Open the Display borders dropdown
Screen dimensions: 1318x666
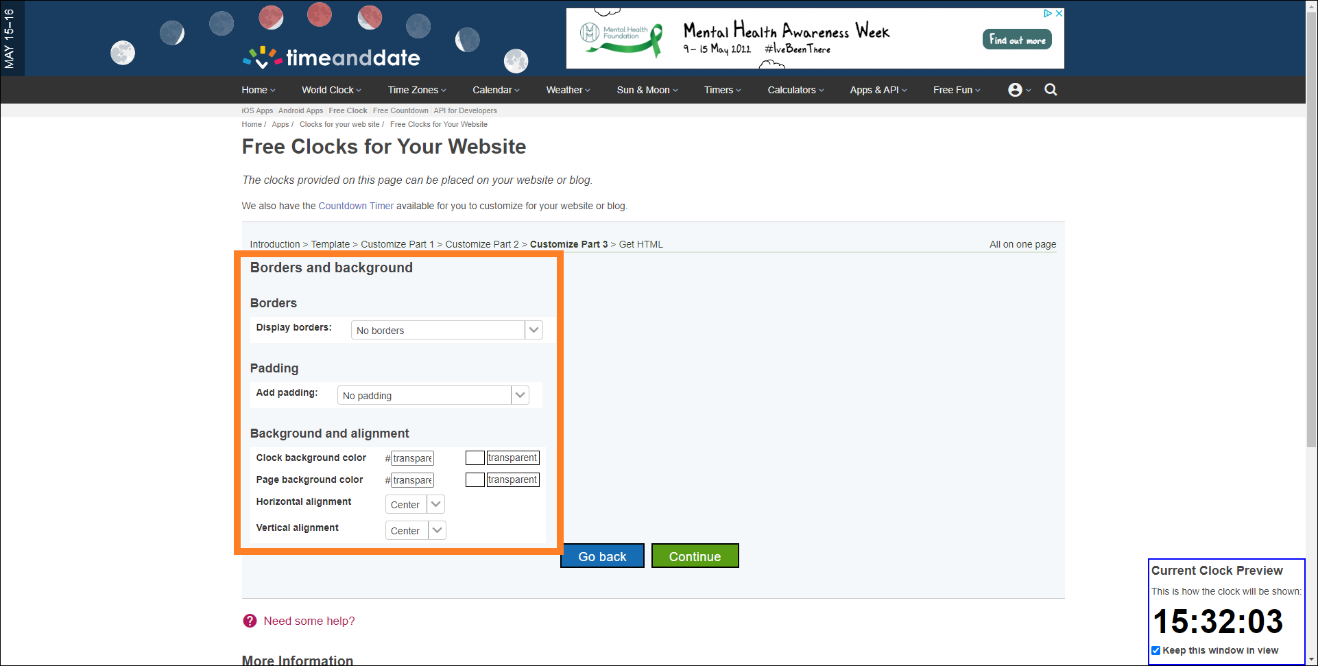pyautogui.click(x=446, y=330)
